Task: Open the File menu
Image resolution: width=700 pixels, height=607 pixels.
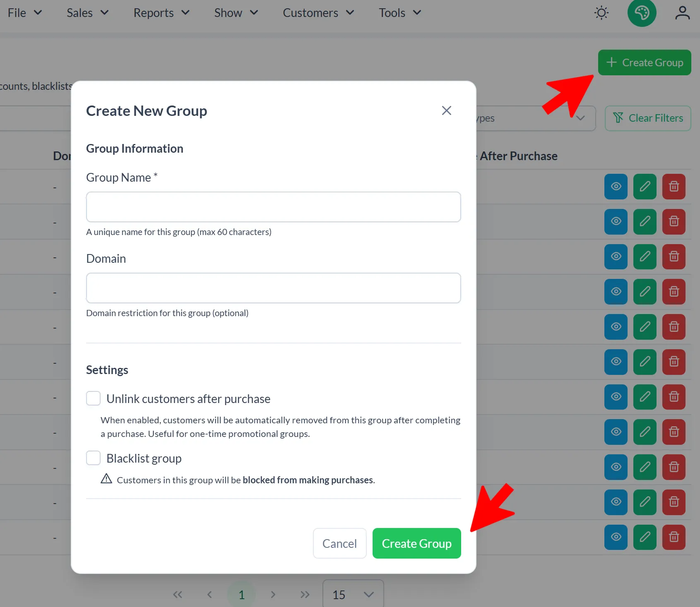Action: 25,13
